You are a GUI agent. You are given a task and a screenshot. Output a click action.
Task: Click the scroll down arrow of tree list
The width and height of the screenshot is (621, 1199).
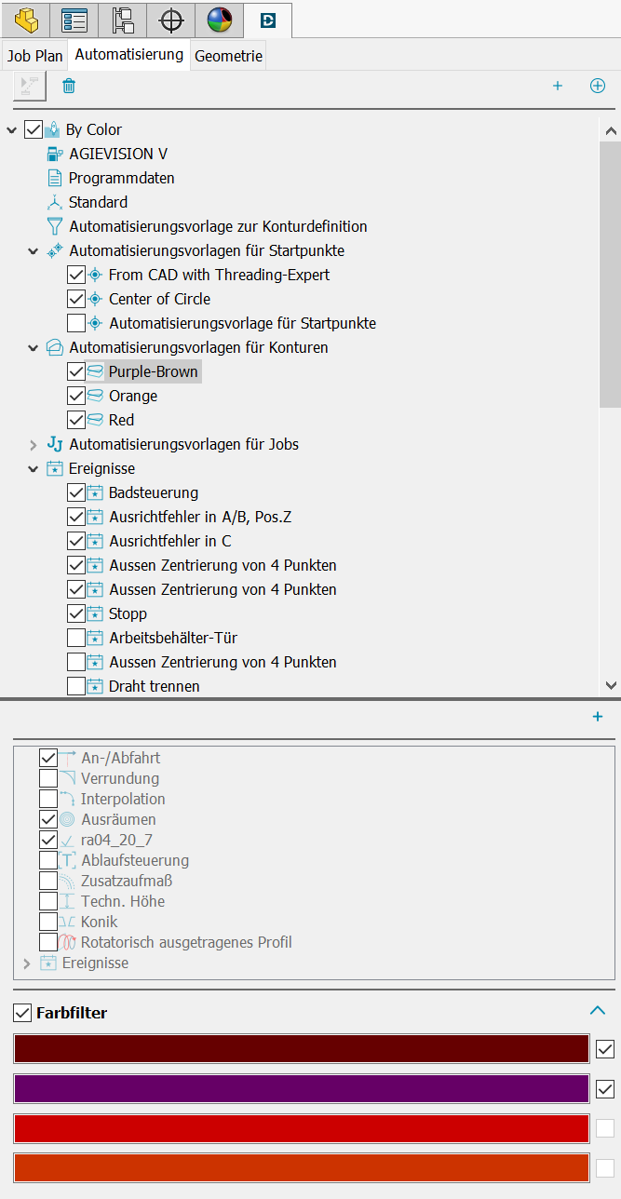point(611,684)
